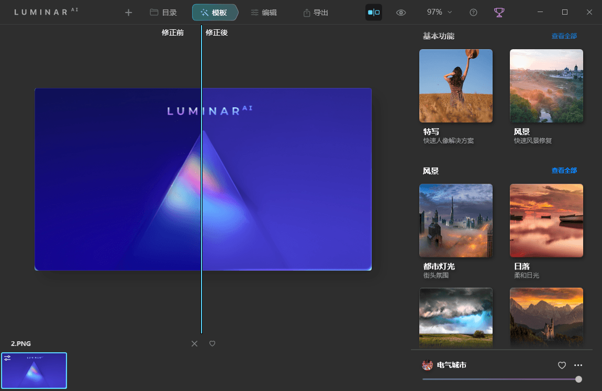Select the mountain castle template thumbnail
602x391 pixels.
pyautogui.click(x=547, y=318)
